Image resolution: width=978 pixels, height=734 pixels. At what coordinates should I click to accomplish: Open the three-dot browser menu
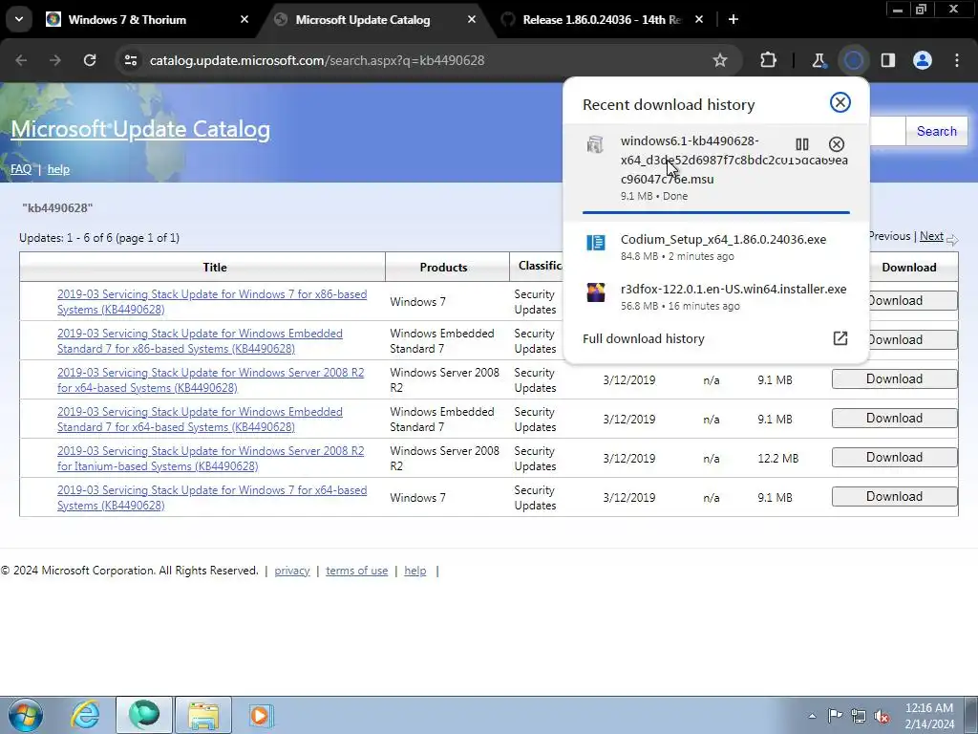[x=957, y=60]
